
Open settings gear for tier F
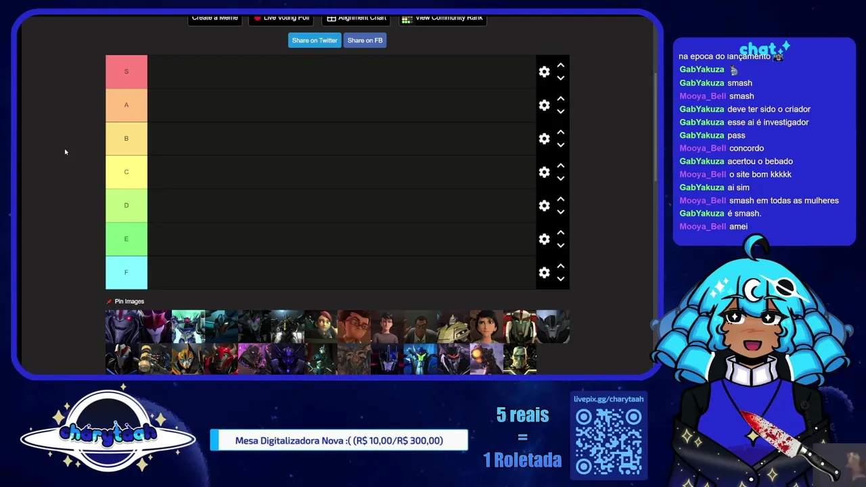(x=544, y=273)
